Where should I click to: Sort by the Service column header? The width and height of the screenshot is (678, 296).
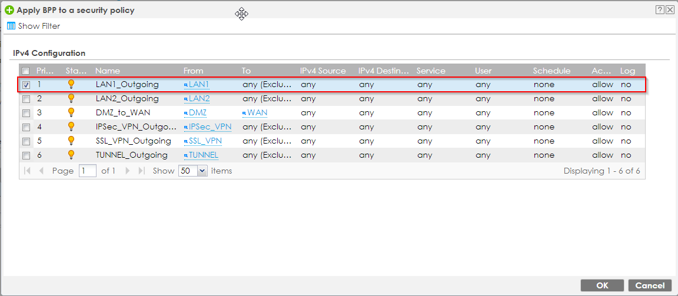[x=430, y=71]
